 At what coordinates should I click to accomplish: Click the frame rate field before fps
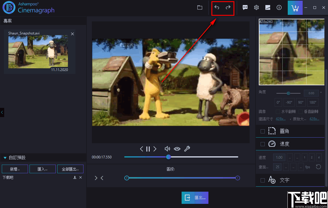point(277,167)
